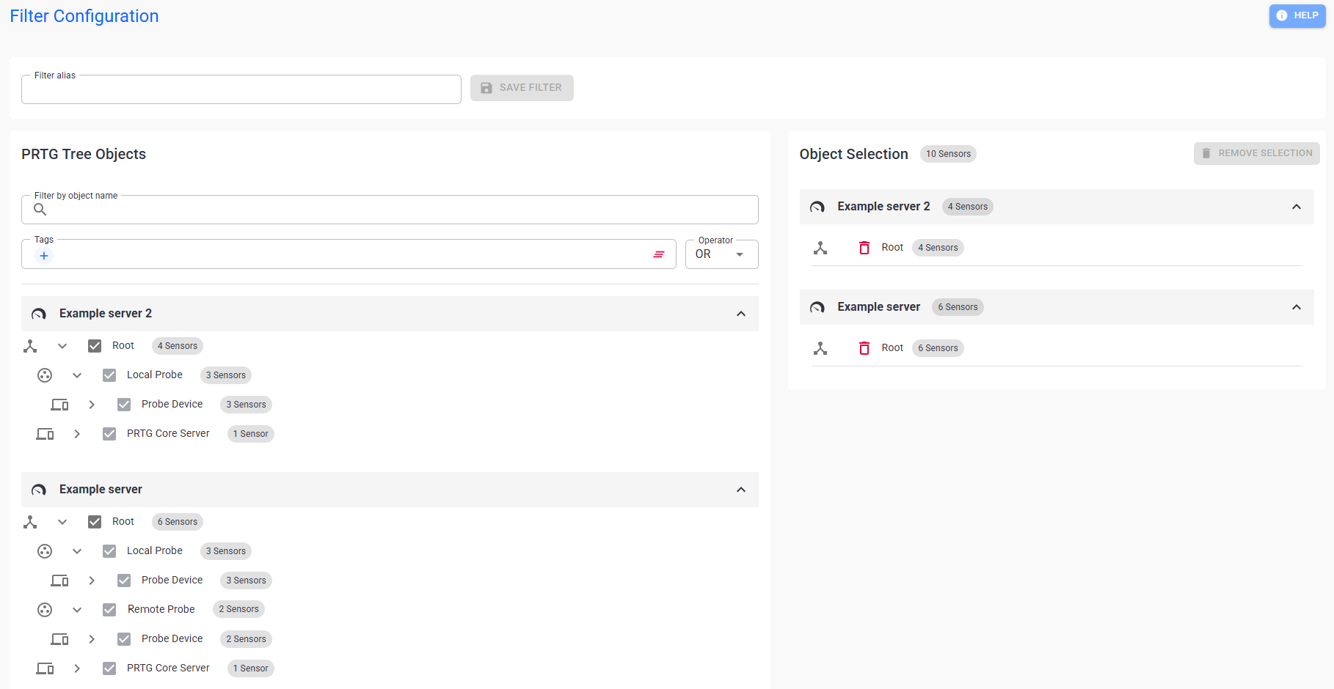The height and width of the screenshot is (689, 1334).
Task: Delete Root under Example server 2 selection
Action: 864,248
